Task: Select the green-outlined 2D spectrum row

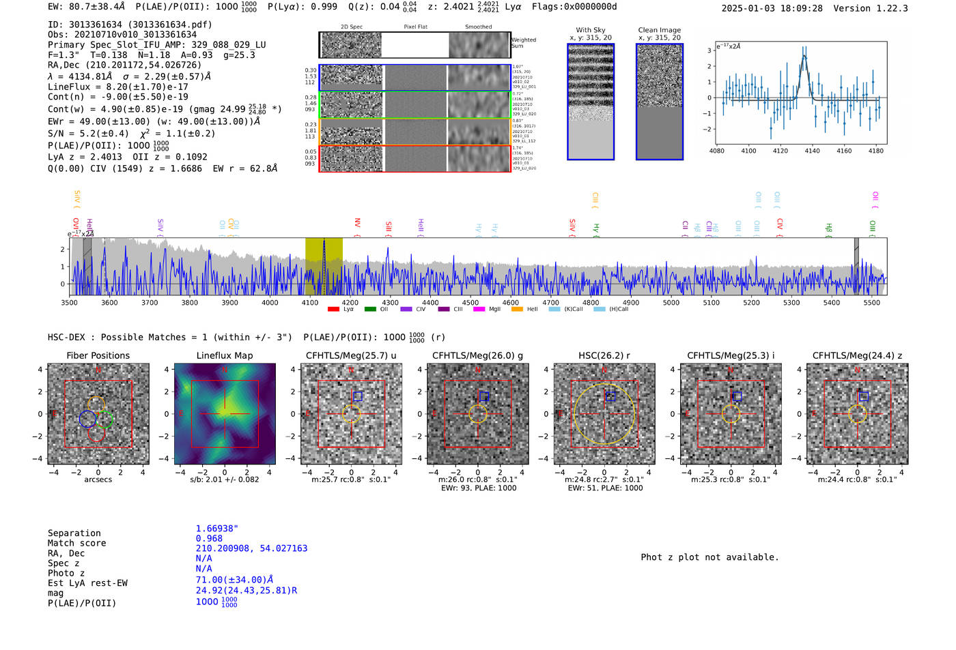Action: point(414,104)
